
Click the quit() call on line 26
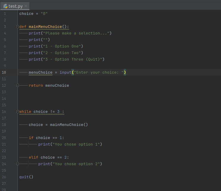(26, 177)
